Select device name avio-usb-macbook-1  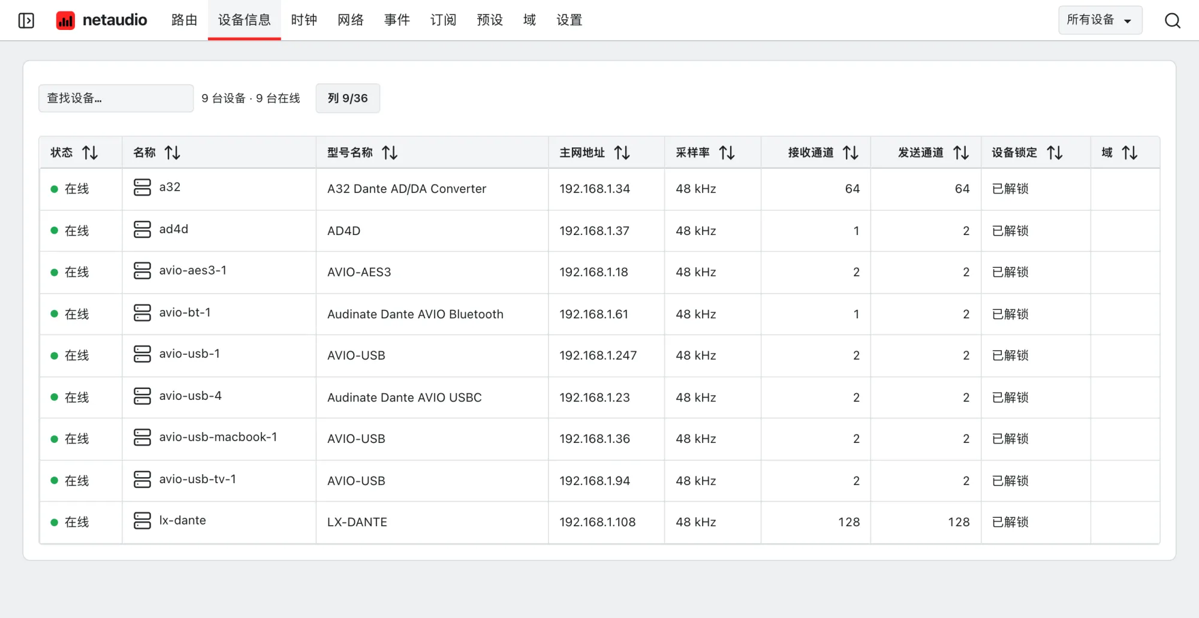click(x=218, y=437)
